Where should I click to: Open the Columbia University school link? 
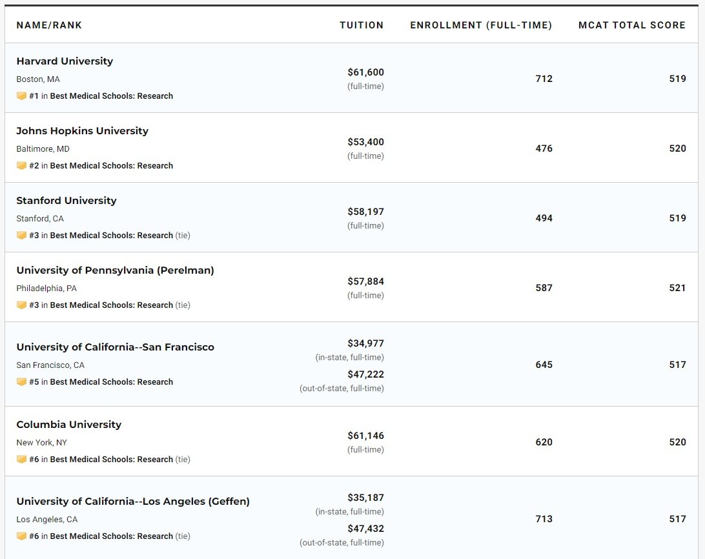[69, 425]
